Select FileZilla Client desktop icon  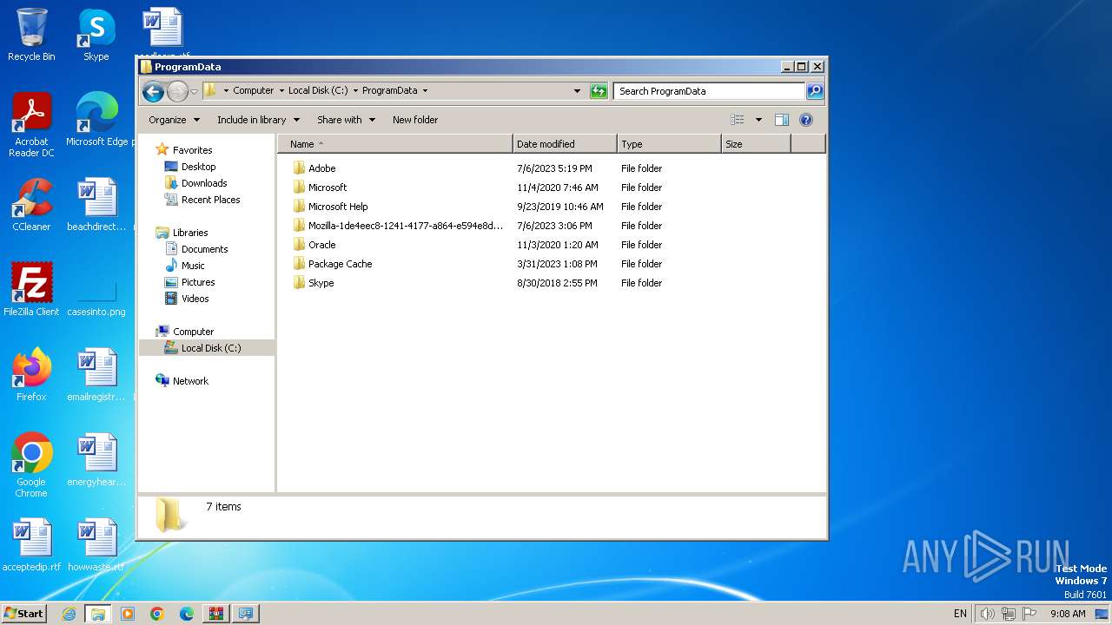31,290
